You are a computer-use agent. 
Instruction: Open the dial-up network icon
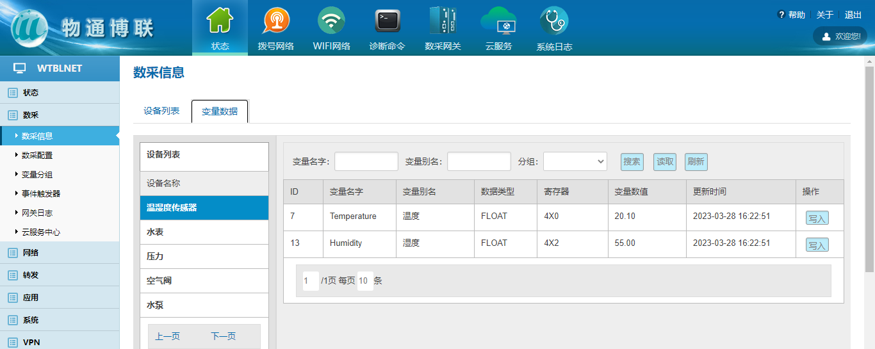click(x=275, y=22)
